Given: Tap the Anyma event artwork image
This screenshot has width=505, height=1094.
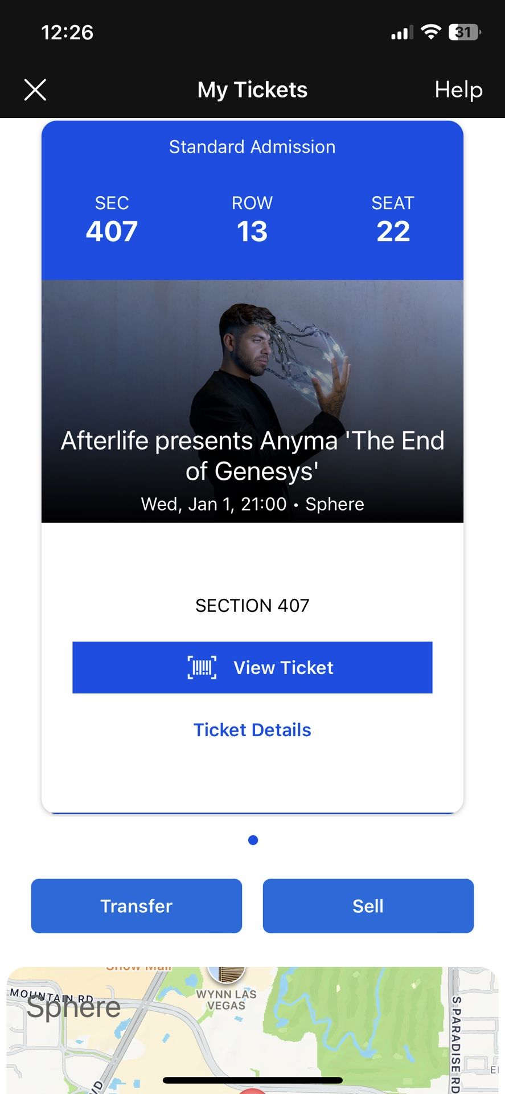Looking at the screenshot, I should pos(252,365).
